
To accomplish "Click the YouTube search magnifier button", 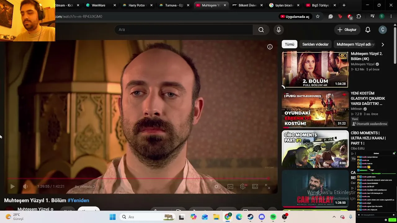I will [261, 30].
